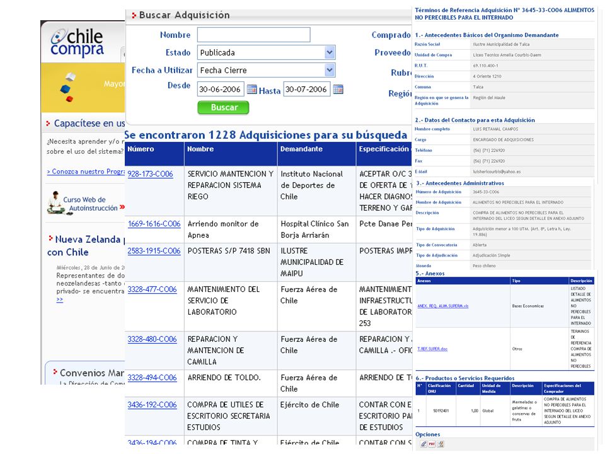Click the green Buscar button
Viewport: 605px width, 454px height.
(223, 107)
